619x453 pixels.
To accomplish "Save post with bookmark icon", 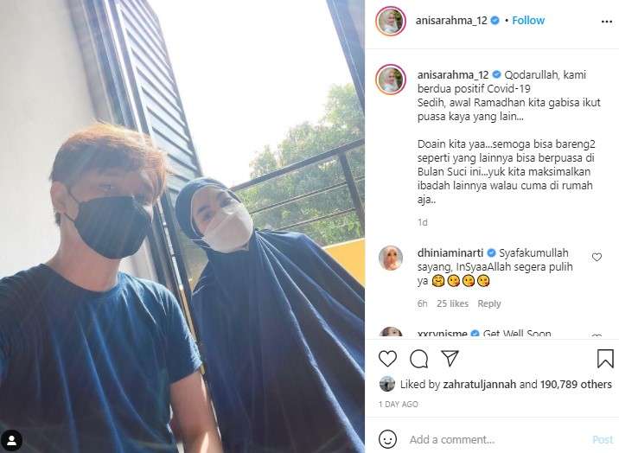I will coord(605,358).
